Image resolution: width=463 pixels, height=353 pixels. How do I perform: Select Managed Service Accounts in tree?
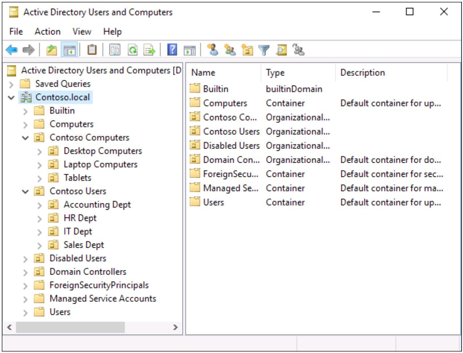coord(102,299)
